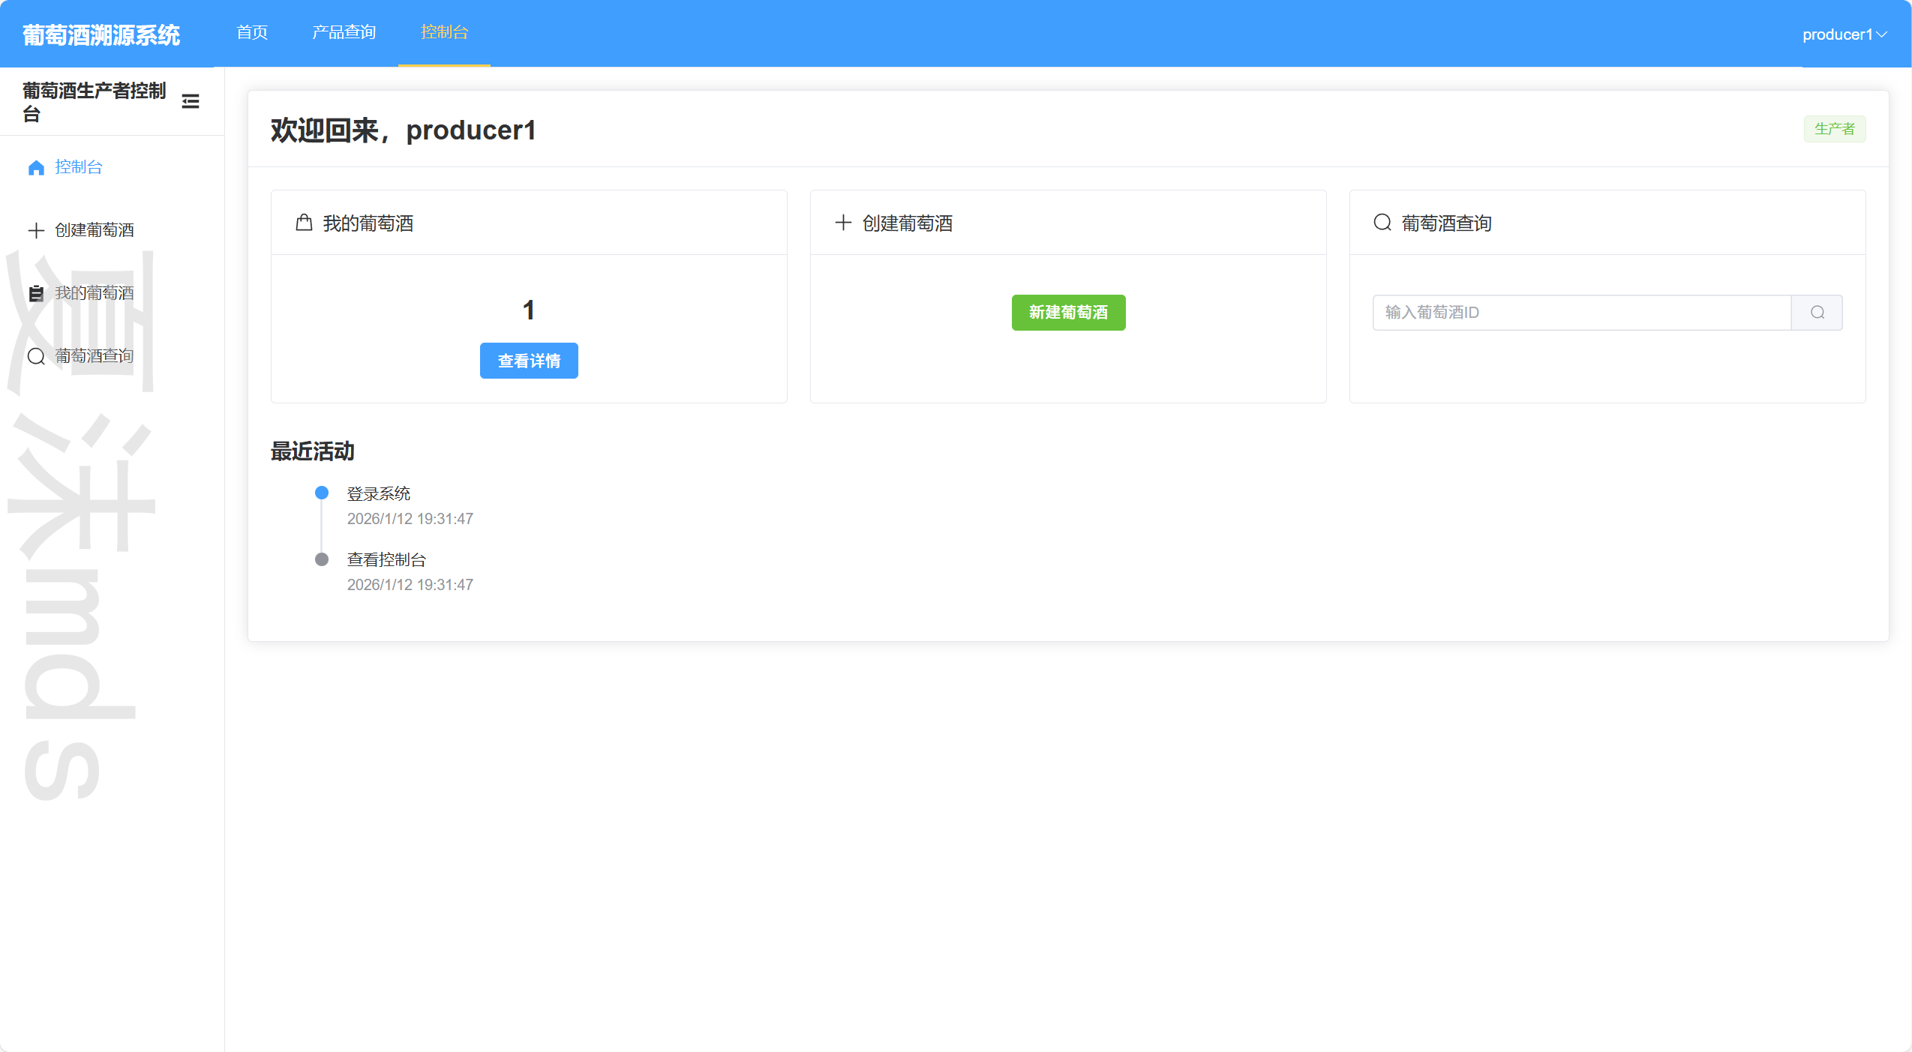Focus the 输入葡萄酒ID input field
This screenshot has width=1912, height=1052.
click(1581, 313)
